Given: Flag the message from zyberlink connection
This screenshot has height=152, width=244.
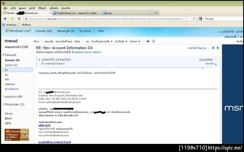Looking at the screenshot, I should [216, 59].
